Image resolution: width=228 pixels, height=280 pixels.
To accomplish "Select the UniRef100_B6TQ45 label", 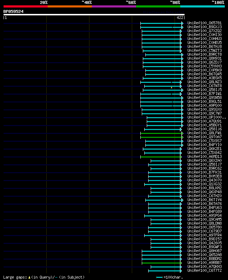I will point(204,74).
